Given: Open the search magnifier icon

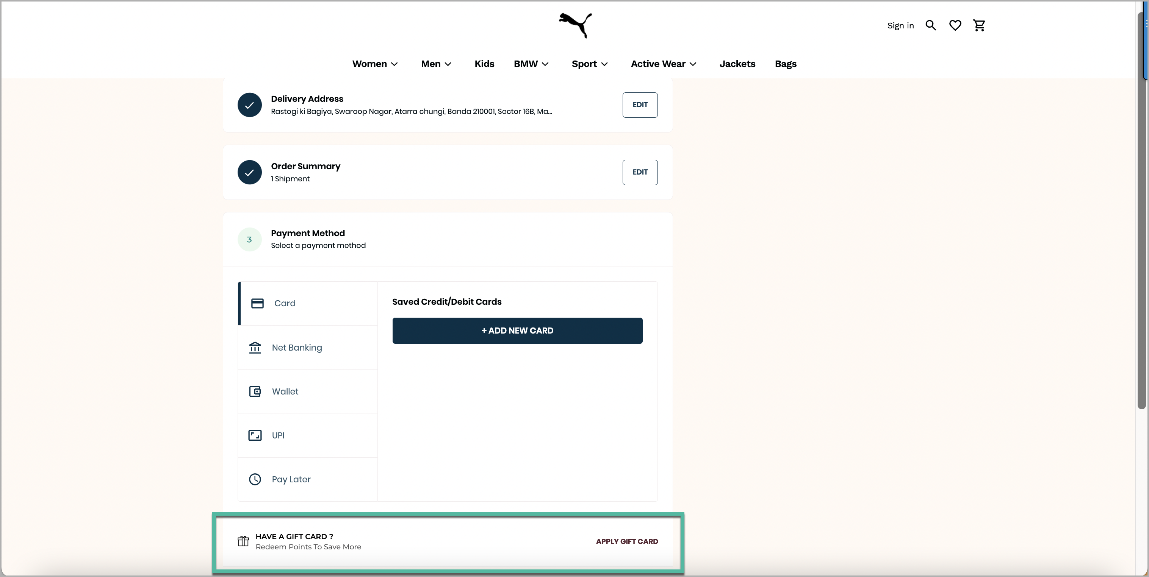Looking at the screenshot, I should click(930, 25).
